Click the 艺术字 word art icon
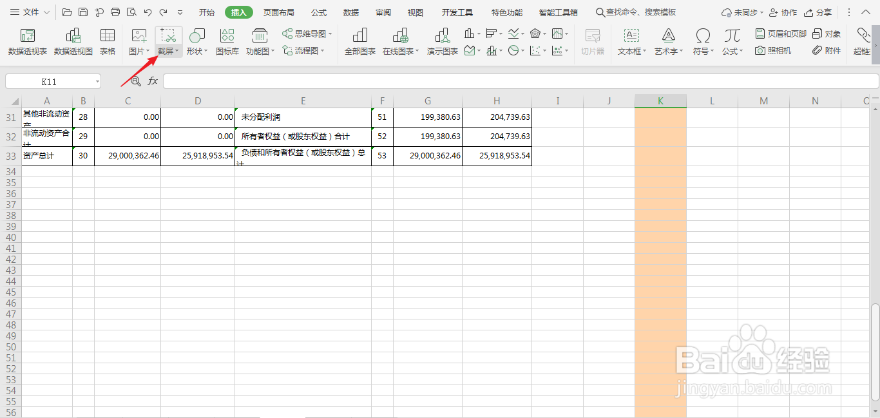 tap(669, 36)
